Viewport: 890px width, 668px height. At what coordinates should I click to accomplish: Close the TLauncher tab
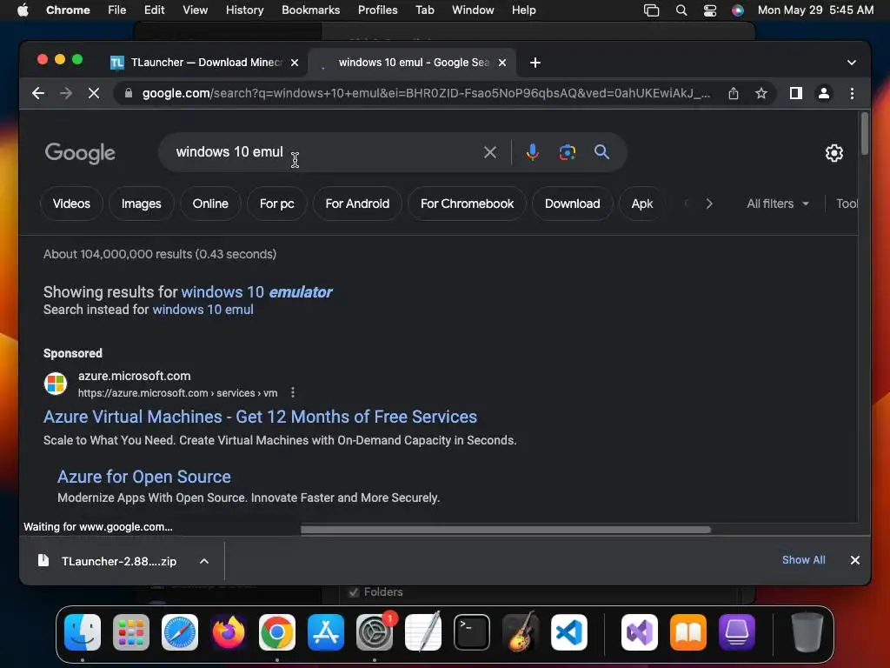click(295, 63)
